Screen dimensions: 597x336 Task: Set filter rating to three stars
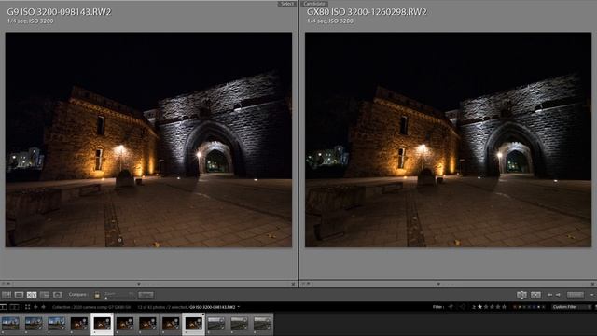[x=492, y=307]
